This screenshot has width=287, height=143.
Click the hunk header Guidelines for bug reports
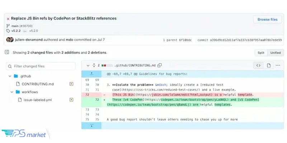(x=147, y=74)
